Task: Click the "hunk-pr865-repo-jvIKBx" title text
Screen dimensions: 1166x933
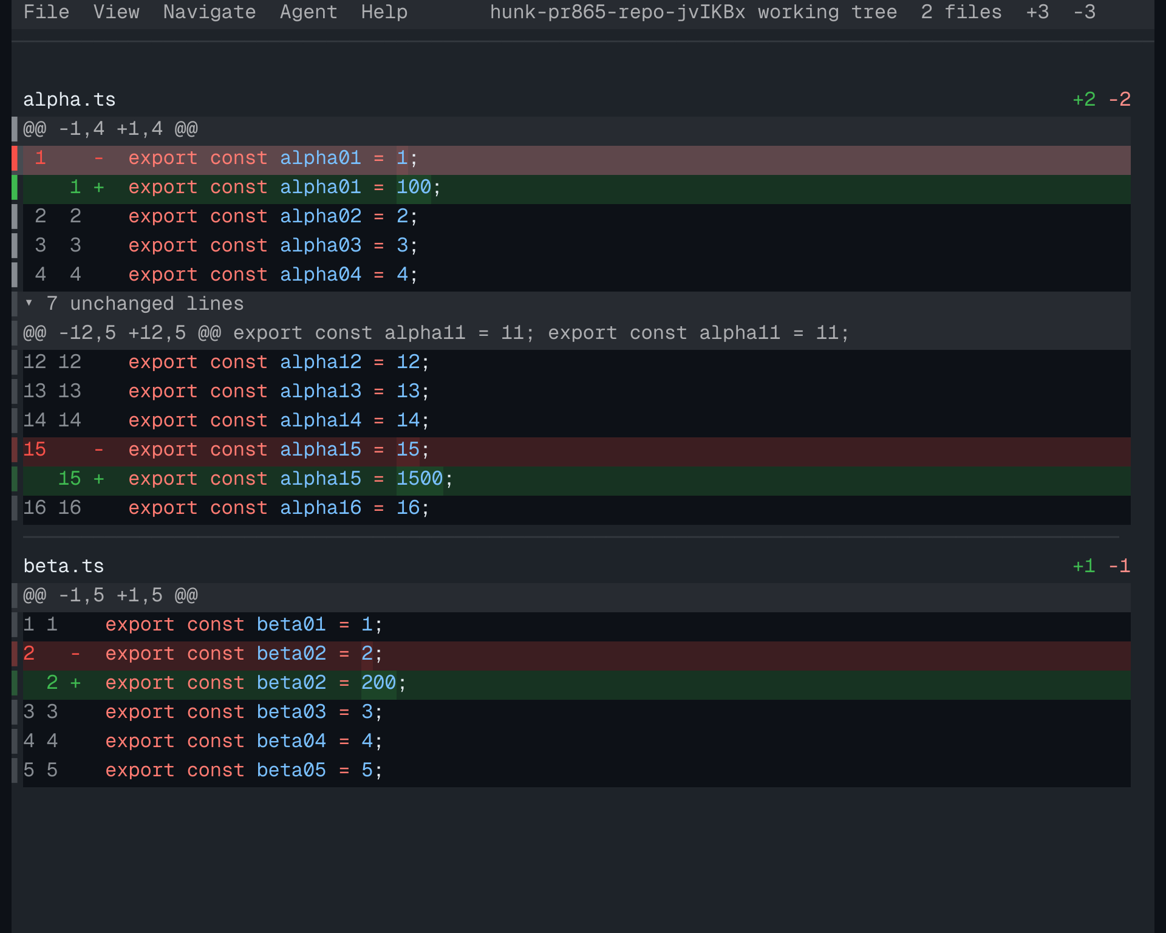Action: tap(618, 12)
